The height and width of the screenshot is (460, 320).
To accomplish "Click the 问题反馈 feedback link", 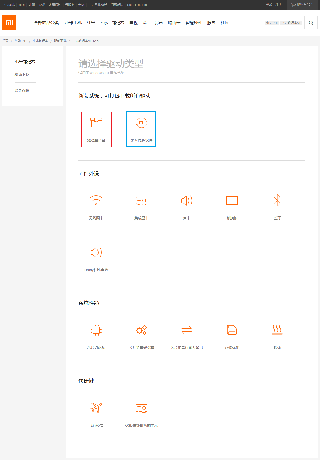I will (117, 5).
